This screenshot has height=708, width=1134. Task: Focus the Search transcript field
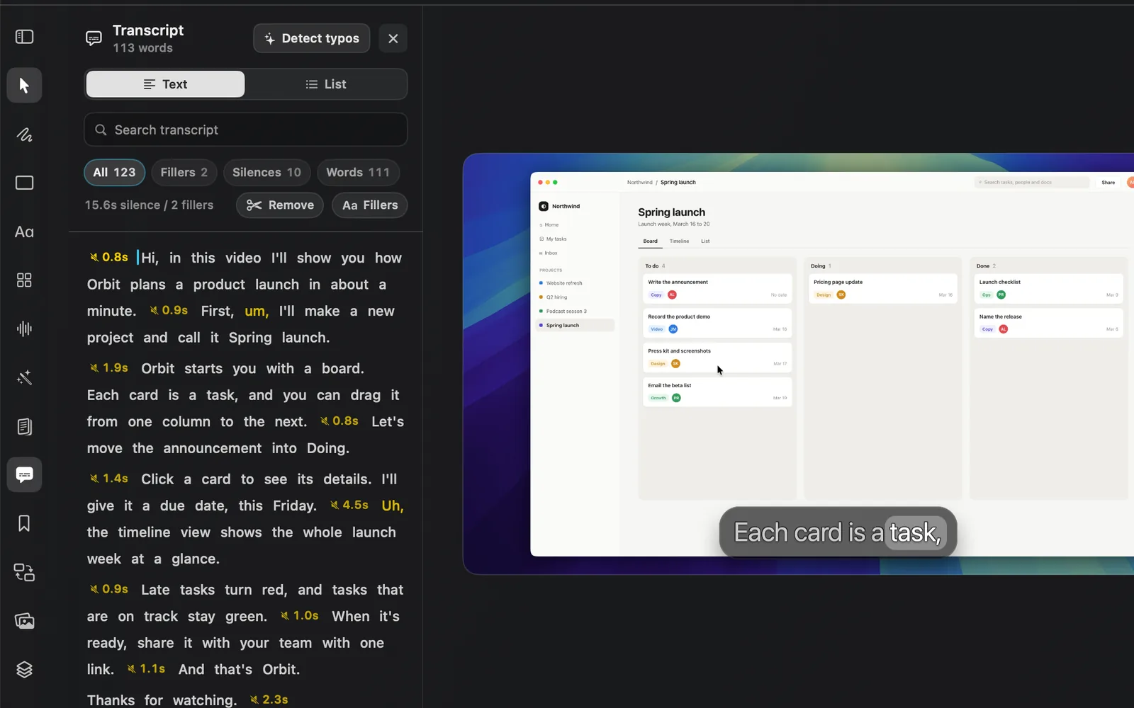(246, 130)
